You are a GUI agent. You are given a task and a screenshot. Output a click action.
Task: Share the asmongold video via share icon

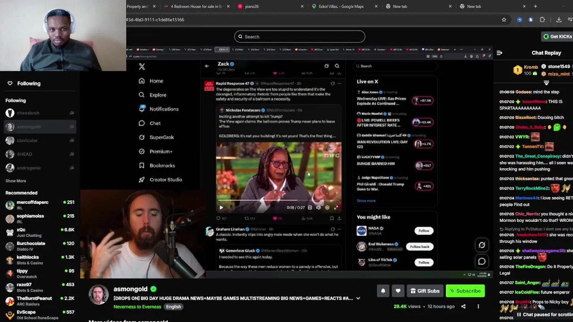click(x=463, y=306)
